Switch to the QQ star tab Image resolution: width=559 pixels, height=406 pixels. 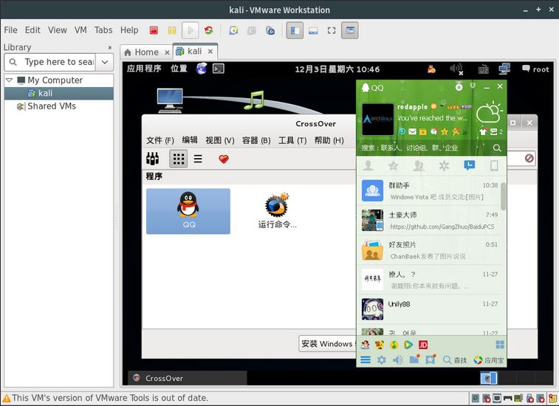tap(394, 166)
